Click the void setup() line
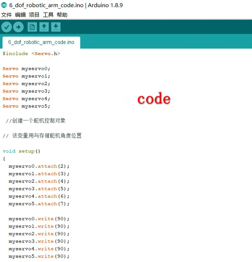252x262 pixels. (21, 151)
